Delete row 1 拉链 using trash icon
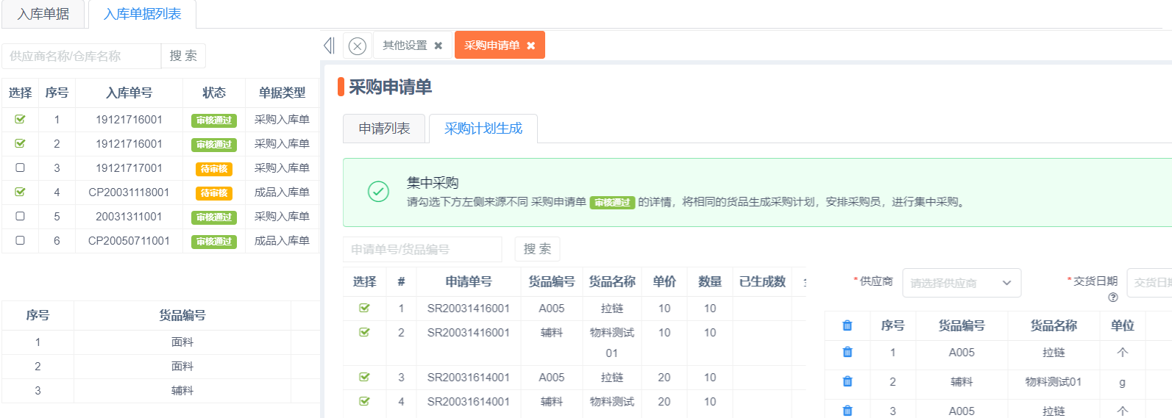 (x=848, y=353)
